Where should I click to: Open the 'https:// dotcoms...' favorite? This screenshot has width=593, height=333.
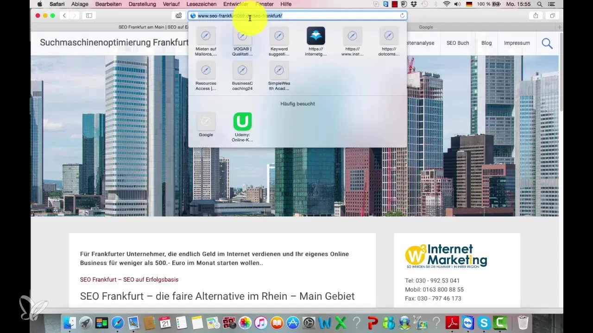389,42
